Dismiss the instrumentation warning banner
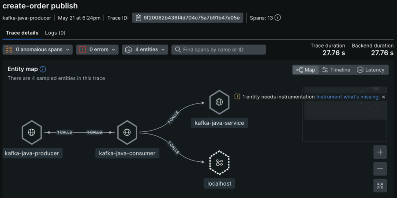This screenshot has width=397, height=198. (383, 97)
